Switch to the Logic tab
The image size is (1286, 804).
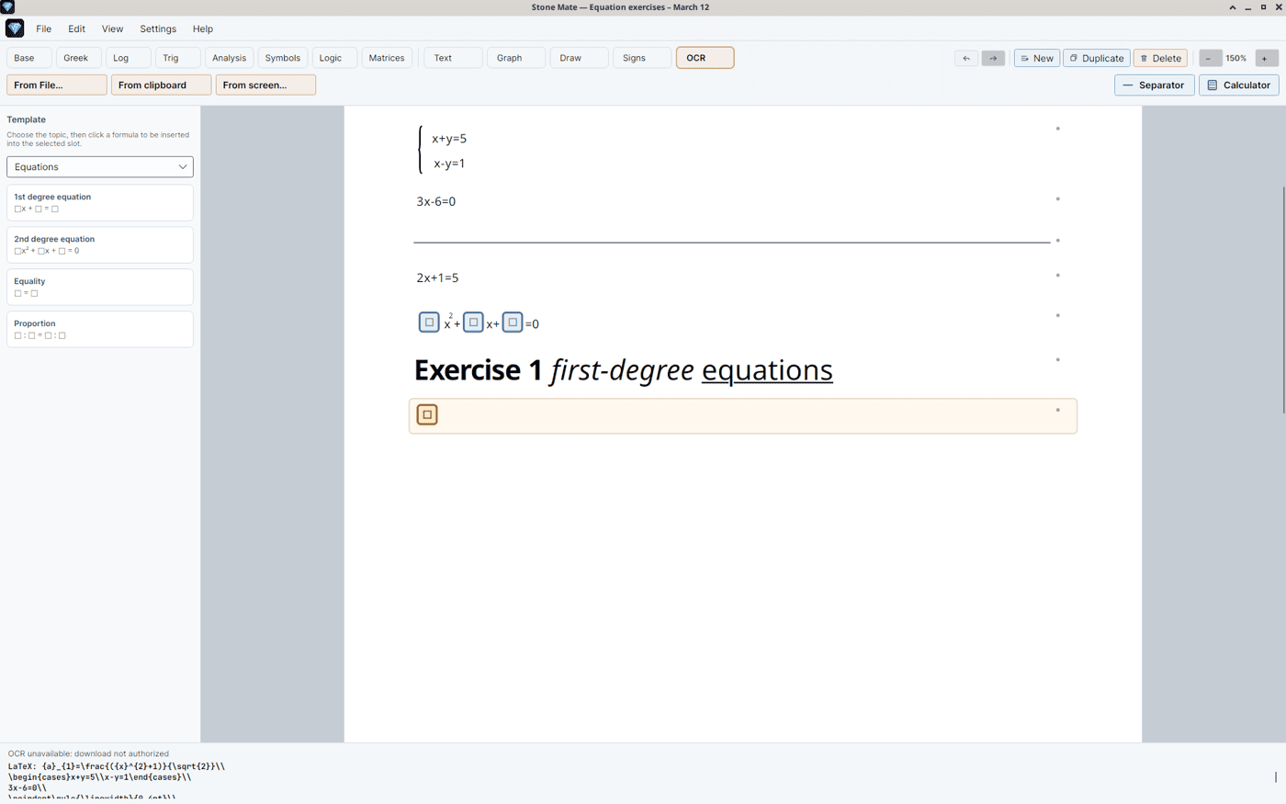pos(335,58)
